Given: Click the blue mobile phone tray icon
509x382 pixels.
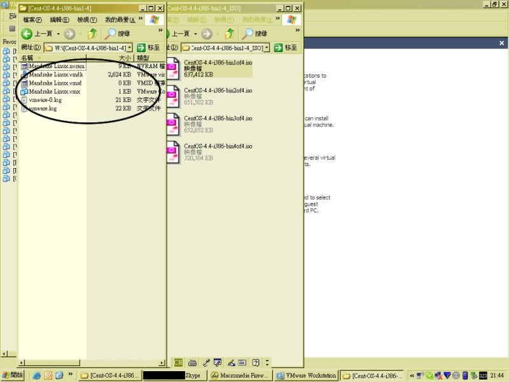Looking at the screenshot, I should (x=465, y=376).
